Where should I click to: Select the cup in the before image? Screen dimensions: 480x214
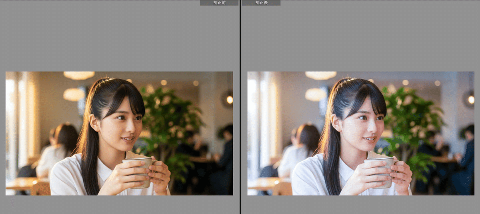(140, 171)
